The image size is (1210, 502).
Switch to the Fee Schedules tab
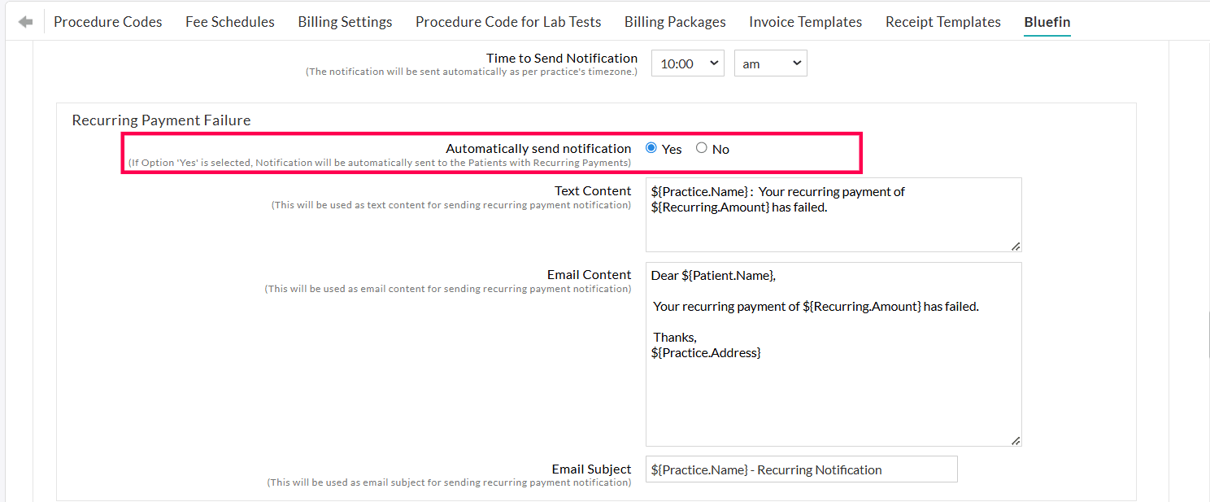coord(229,21)
